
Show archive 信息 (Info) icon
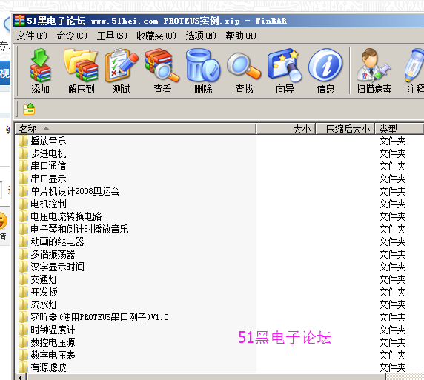(325, 71)
